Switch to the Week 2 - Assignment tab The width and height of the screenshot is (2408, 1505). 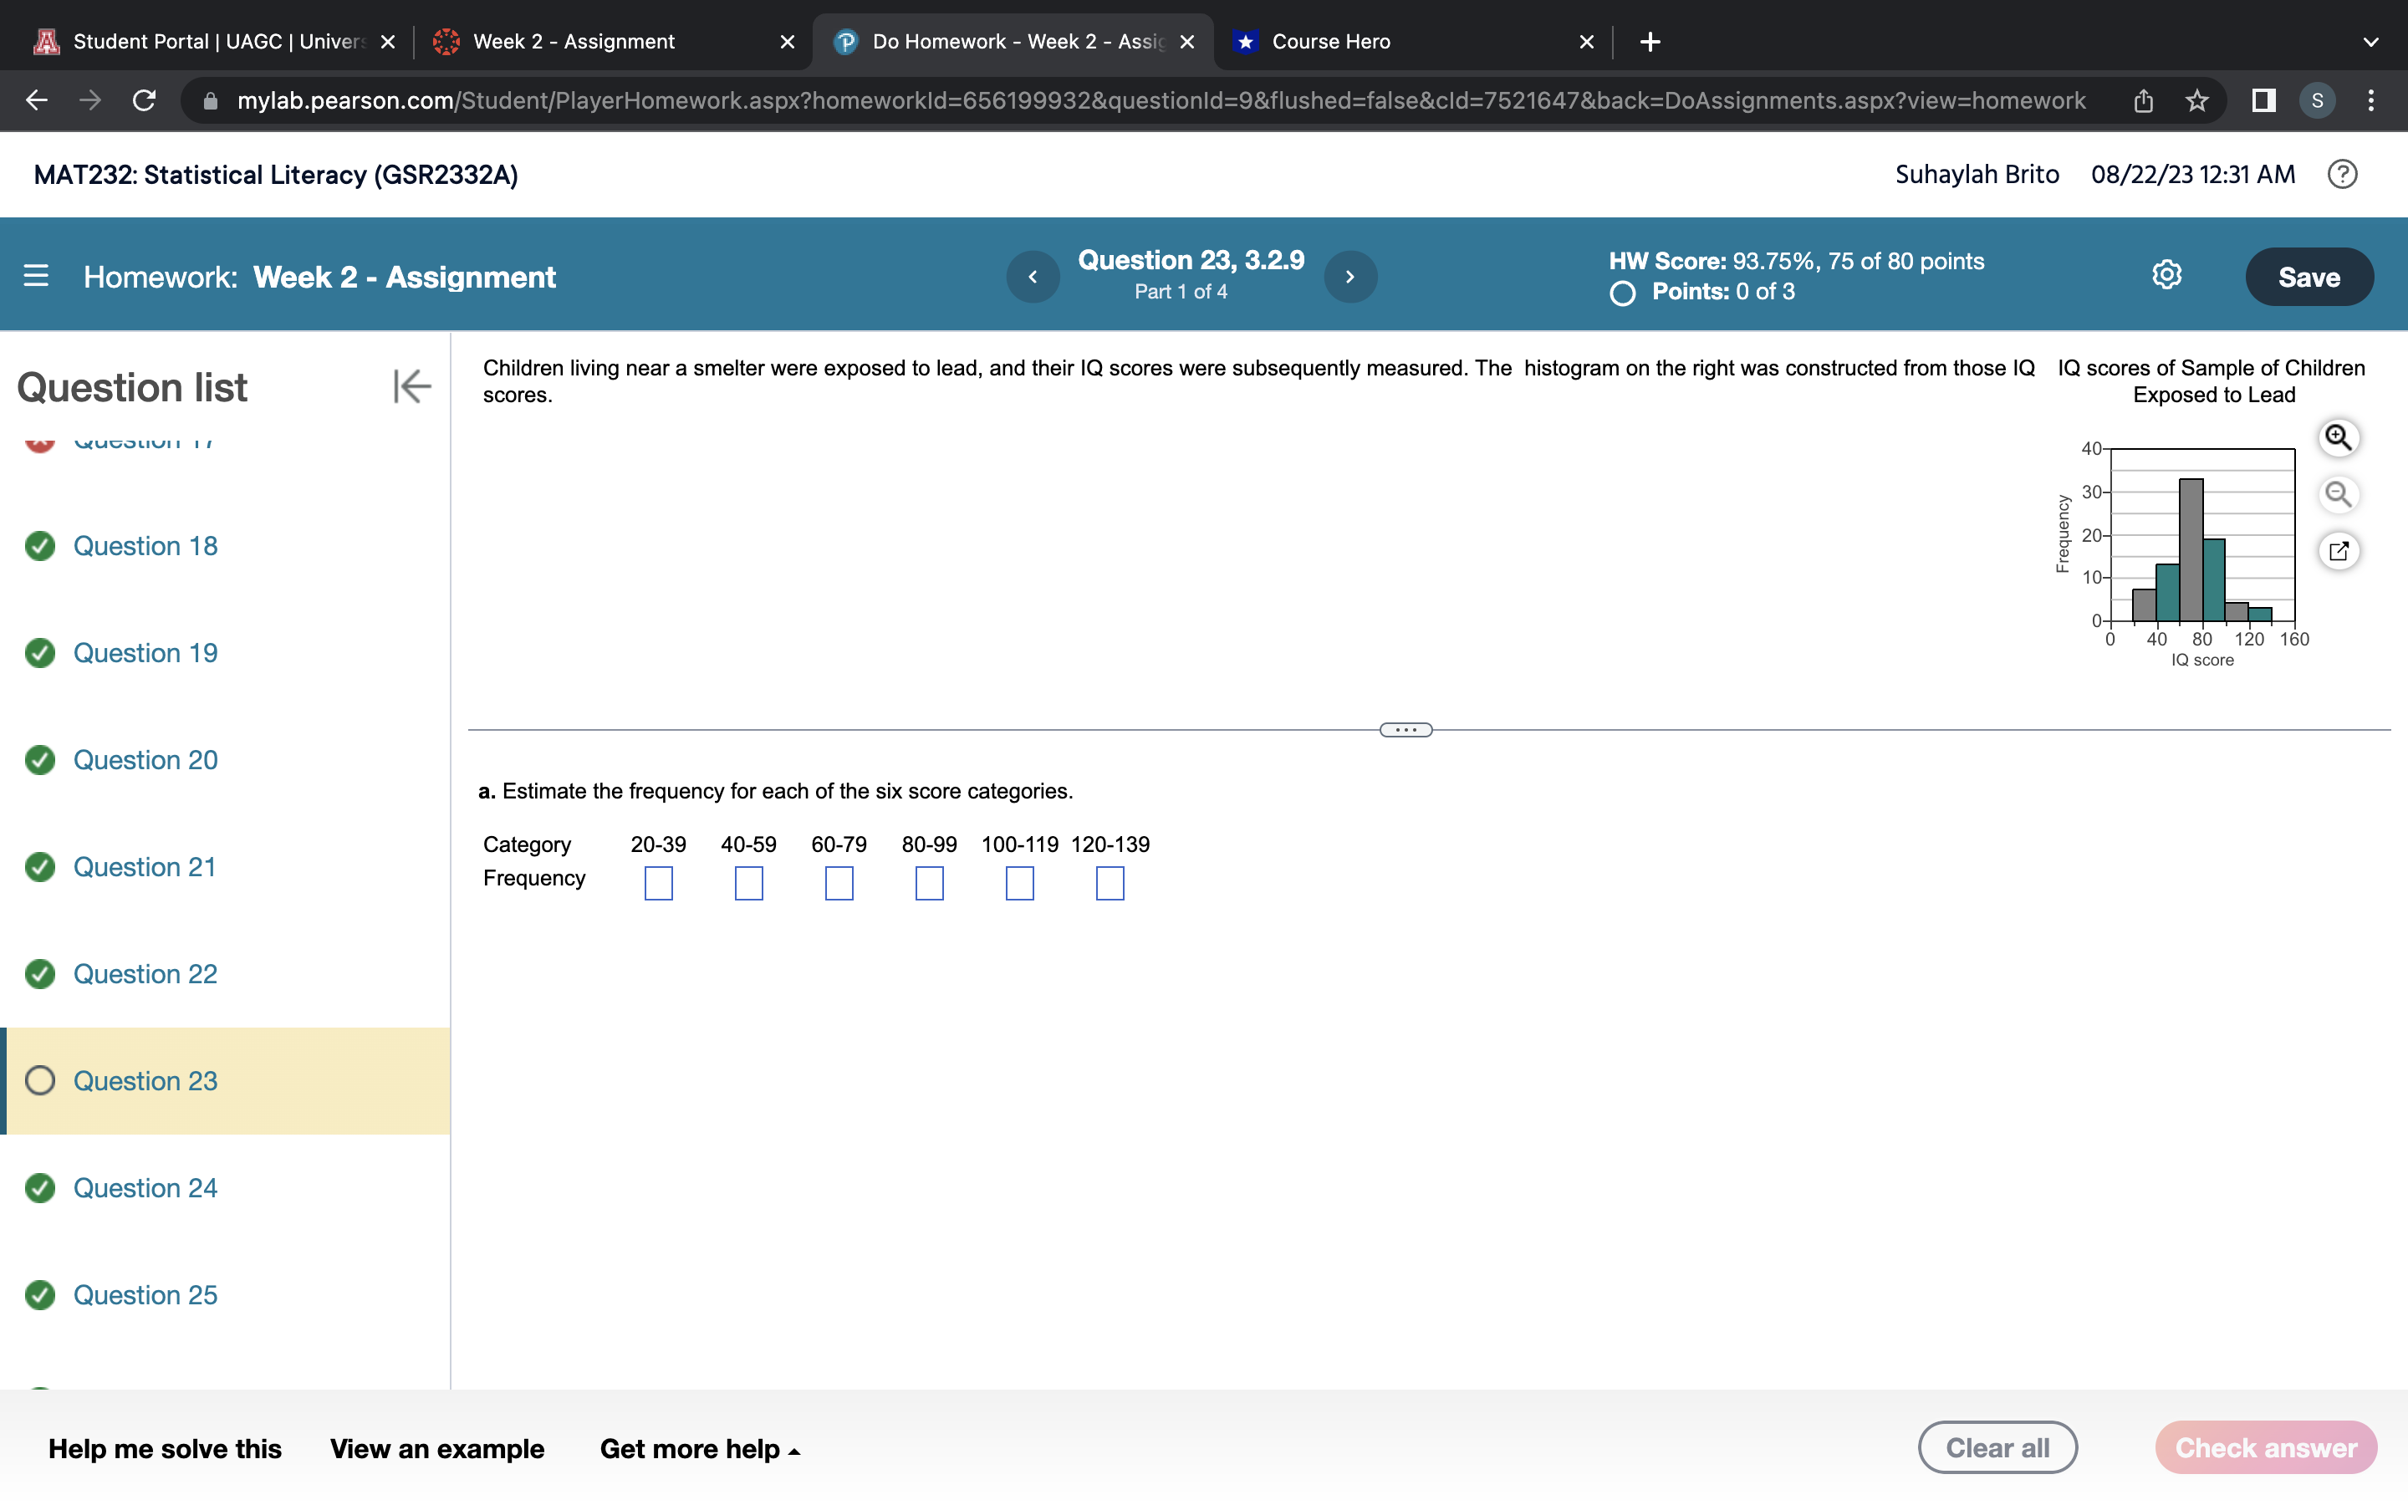pyautogui.click(x=574, y=41)
